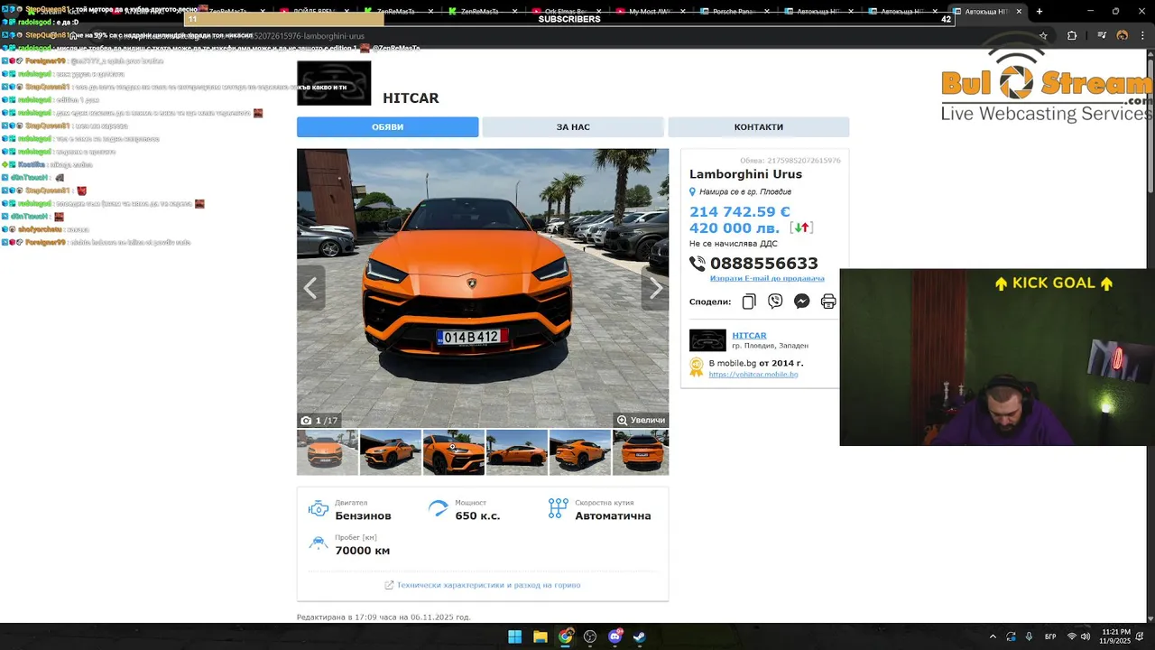
Task: Select the third thumbnail of the Urus
Action: [453, 452]
